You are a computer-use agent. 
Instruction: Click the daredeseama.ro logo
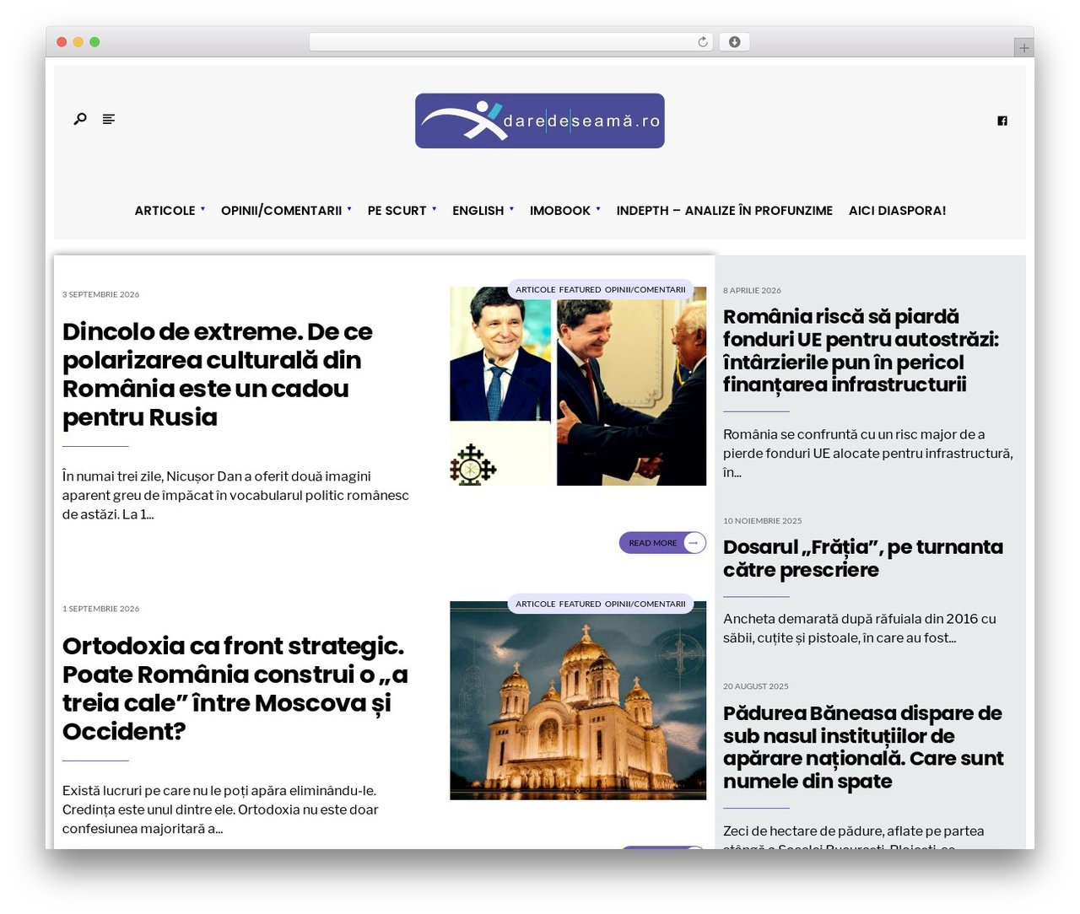click(540, 121)
